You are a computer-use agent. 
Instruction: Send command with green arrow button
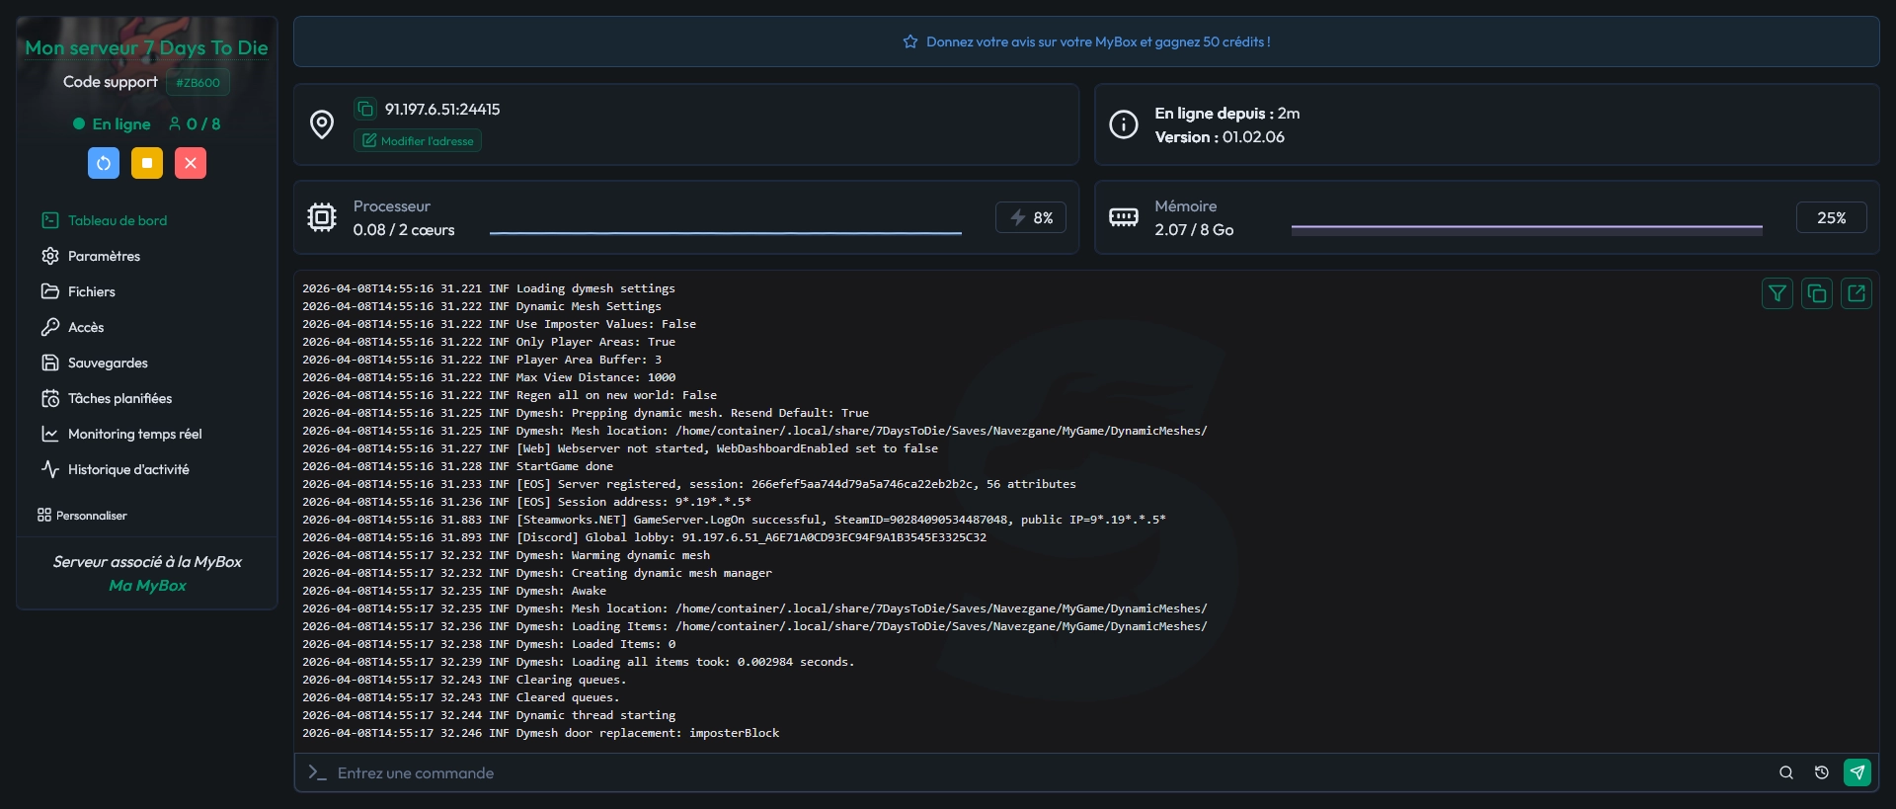click(1856, 772)
